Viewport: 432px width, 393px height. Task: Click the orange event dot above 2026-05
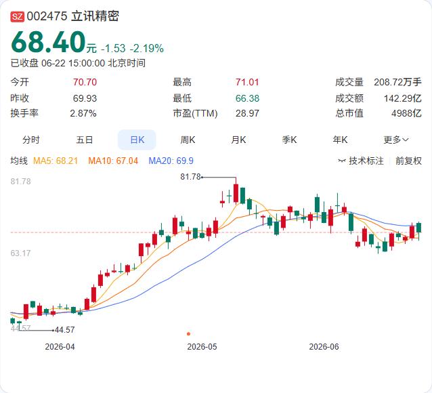pyautogui.click(x=188, y=333)
